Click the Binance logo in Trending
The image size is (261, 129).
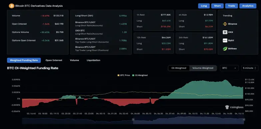[x=225, y=24]
